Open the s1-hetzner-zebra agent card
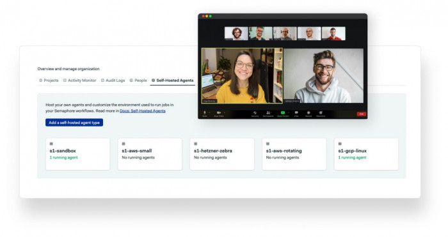The width and height of the screenshot is (448, 237). (x=222, y=154)
